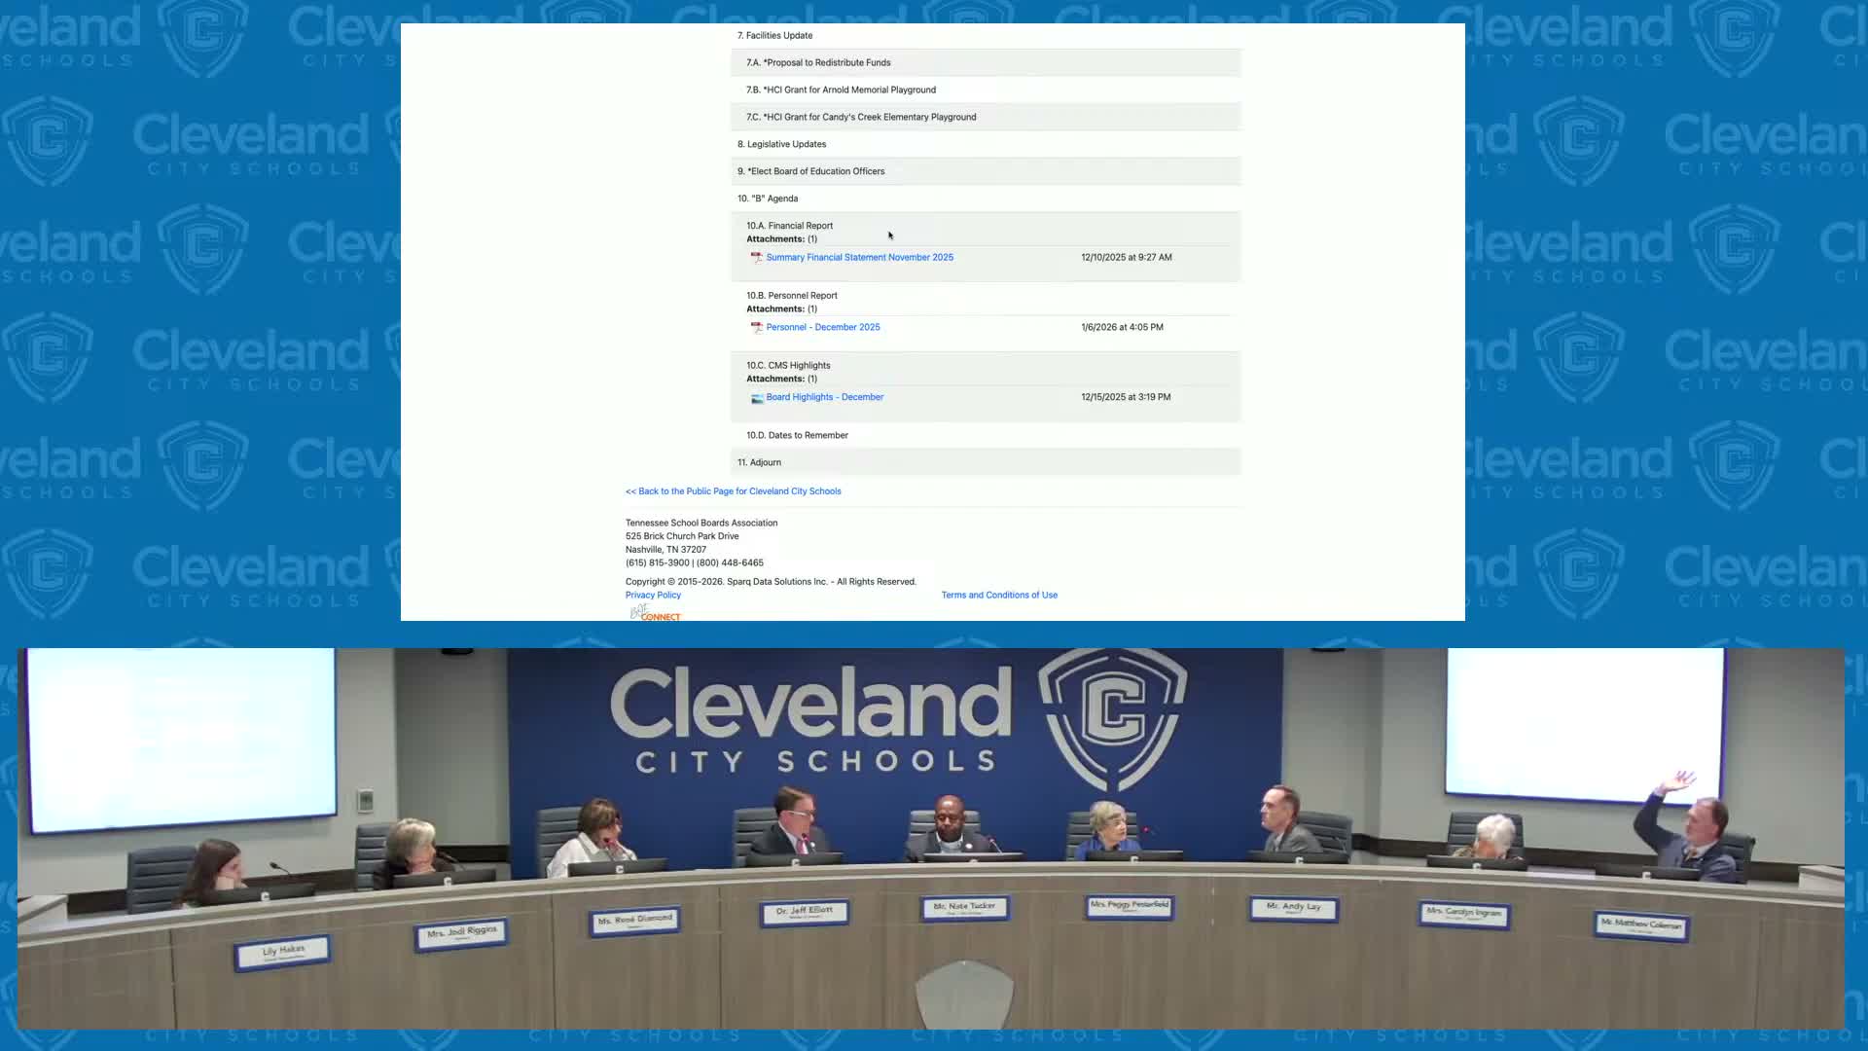Click PDF icon next to Personnel December 2025

pyautogui.click(x=756, y=328)
